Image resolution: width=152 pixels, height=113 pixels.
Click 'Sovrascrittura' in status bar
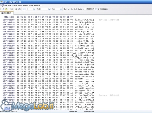(x=88, y=111)
